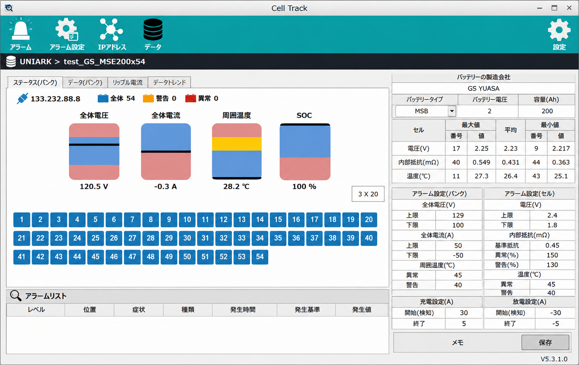Click the 保存 button

tap(545, 342)
